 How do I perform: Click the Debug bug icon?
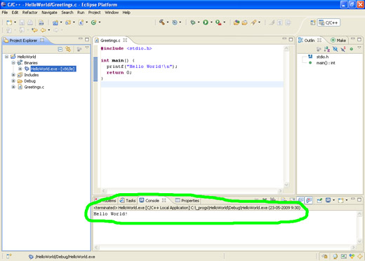pyautogui.click(x=193, y=22)
